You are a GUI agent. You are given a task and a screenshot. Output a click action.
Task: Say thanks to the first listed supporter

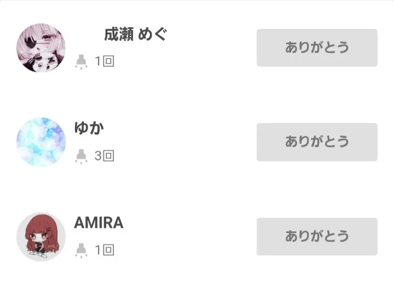tap(317, 48)
